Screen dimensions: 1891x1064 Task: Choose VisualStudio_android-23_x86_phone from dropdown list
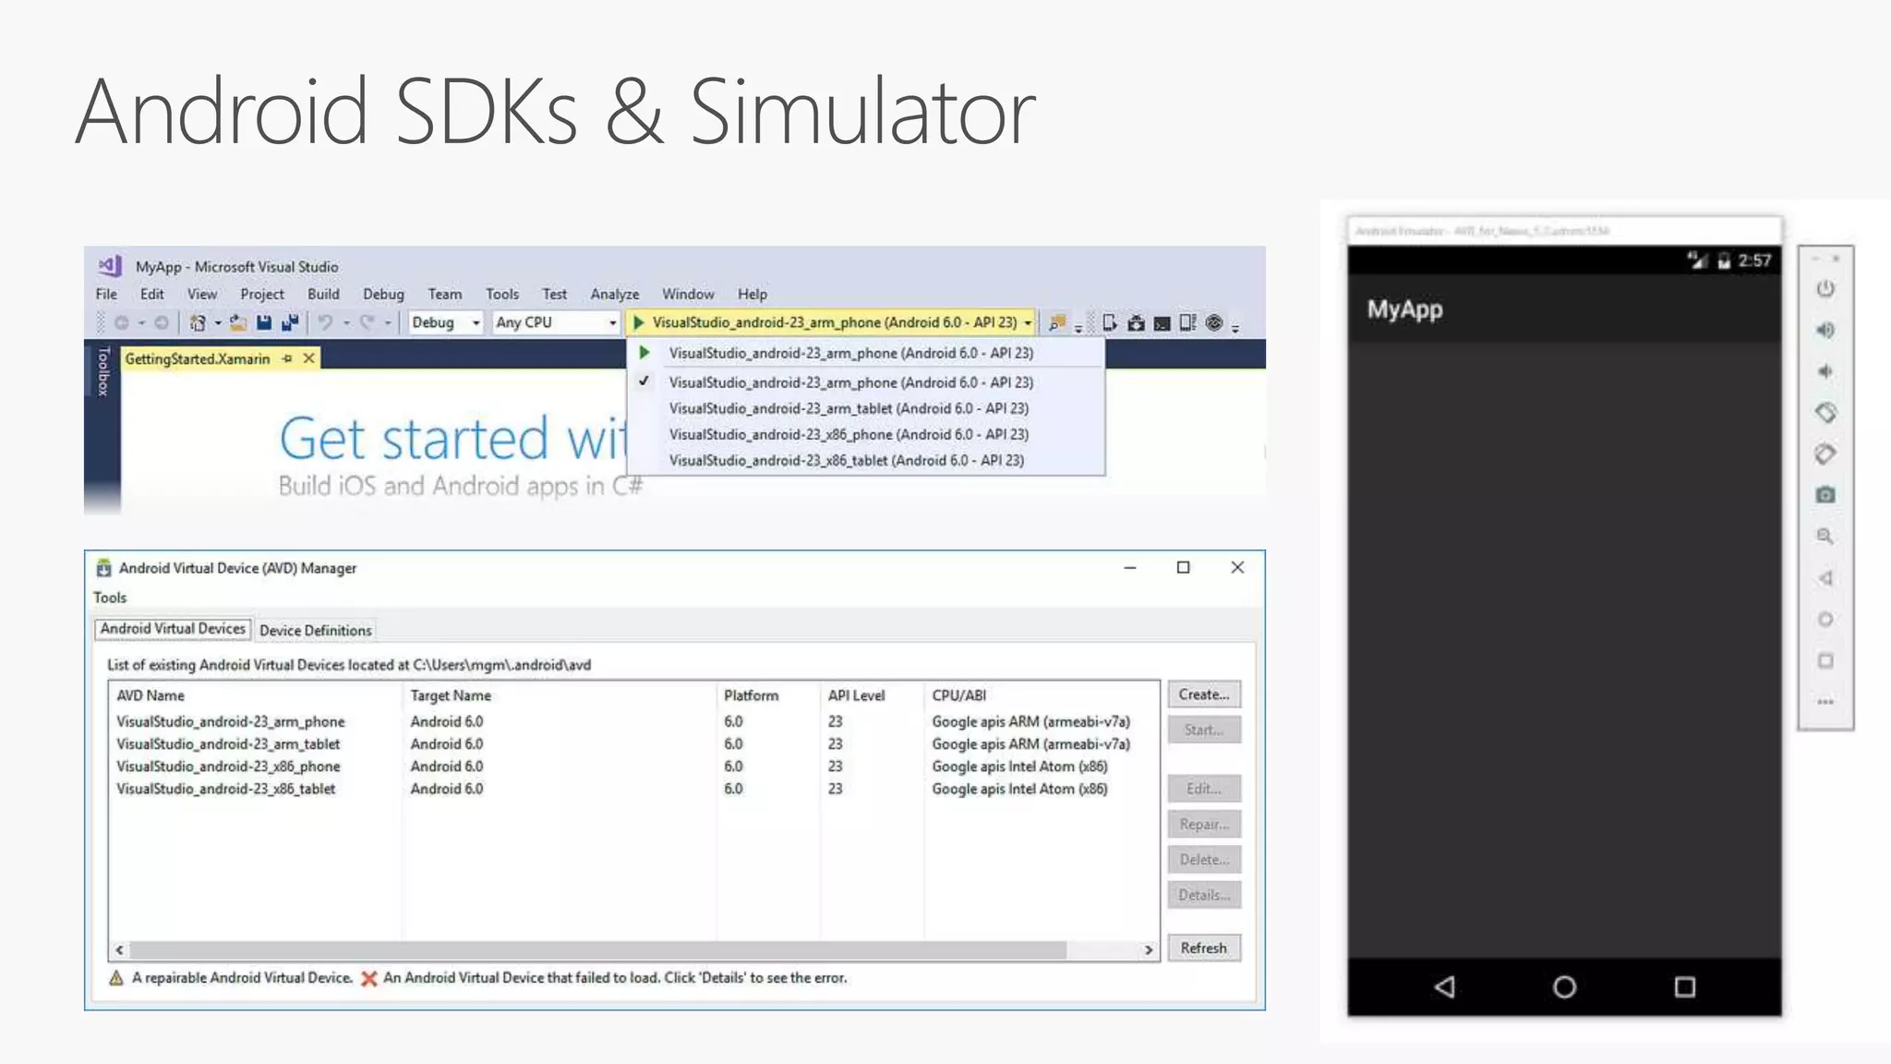849,434
